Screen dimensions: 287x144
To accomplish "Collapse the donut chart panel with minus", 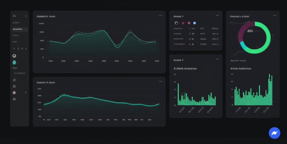I will point(274,15).
